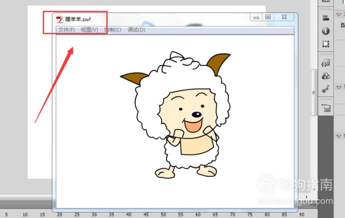Viewport: 345px width, 218px height.
Task: Select frame 80 on the timeline ruler
Action: (x=267, y=215)
